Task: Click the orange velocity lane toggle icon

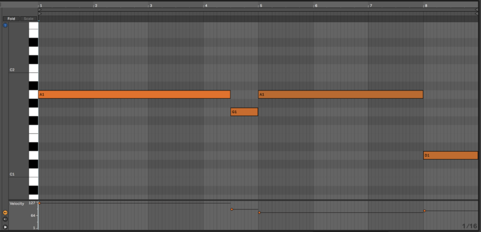Action: coord(5,212)
